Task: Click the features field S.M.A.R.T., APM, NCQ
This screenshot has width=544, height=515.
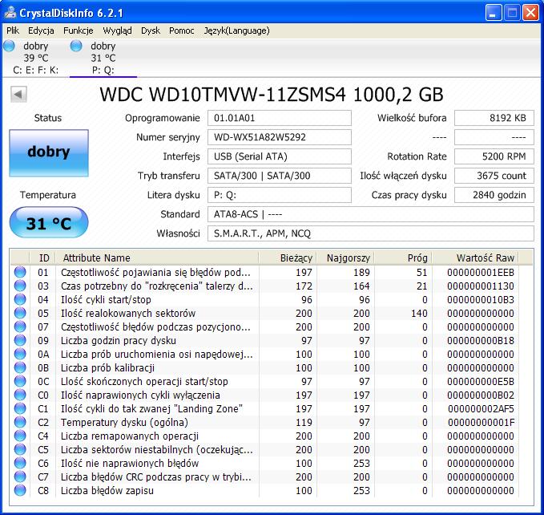Action: pyautogui.click(x=370, y=233)
